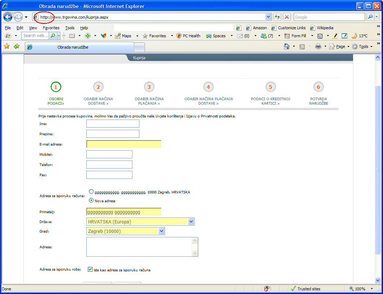Click the Refresh page icon
Screen dimensions: 383x294
pyautogui.click(x=277, y=17)
